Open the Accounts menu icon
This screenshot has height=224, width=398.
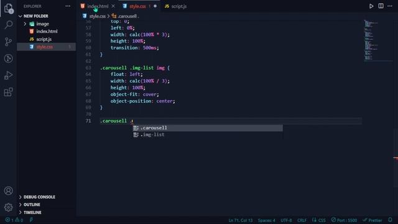tap(8, 190)
